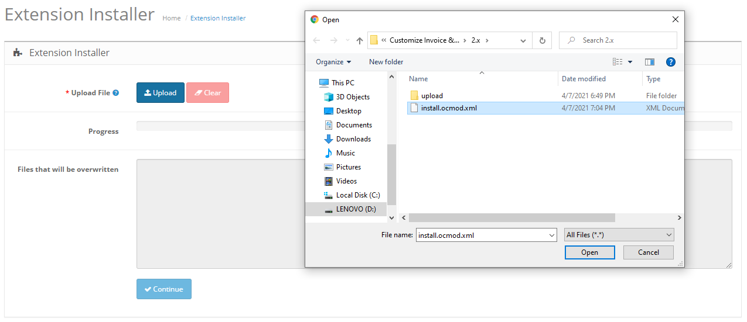Click the Upload File help icon
This screenshot has width=747, height=322.
[116, 93]
